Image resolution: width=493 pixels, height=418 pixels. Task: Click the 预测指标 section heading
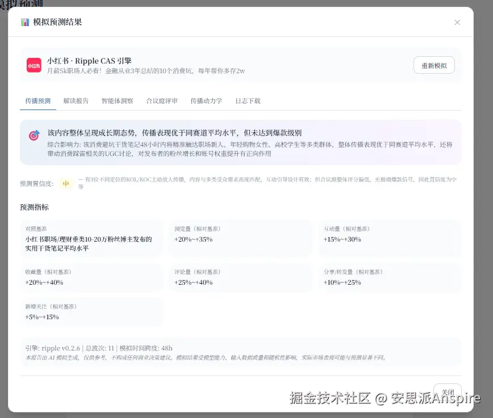tap(34, 207)
